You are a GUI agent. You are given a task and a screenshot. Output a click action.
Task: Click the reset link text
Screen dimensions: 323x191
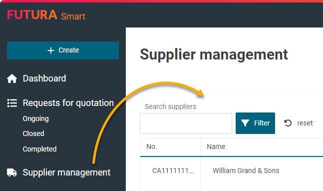(x=305, y=123)
